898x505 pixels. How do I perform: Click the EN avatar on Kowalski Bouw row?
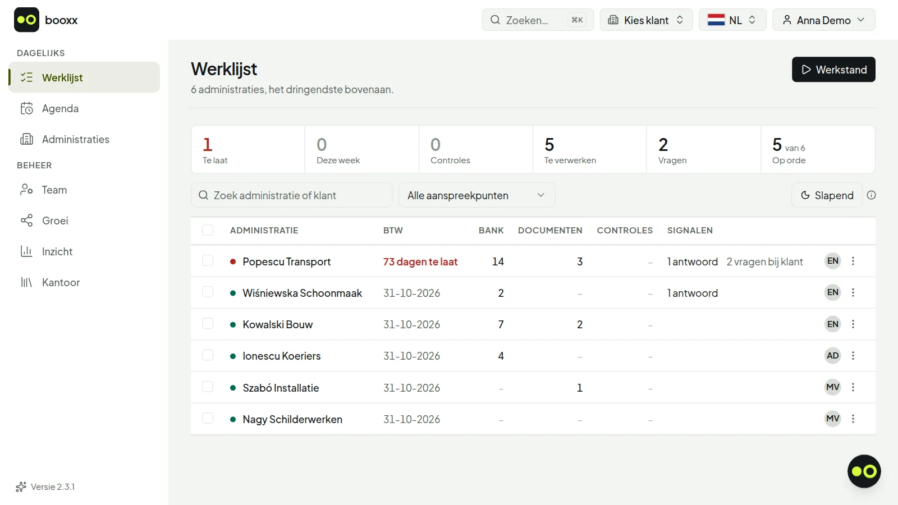point(833,324)
